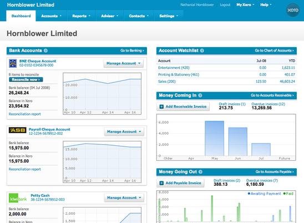Click the Paid legend item
304x223 pixels.
point(288,194)
